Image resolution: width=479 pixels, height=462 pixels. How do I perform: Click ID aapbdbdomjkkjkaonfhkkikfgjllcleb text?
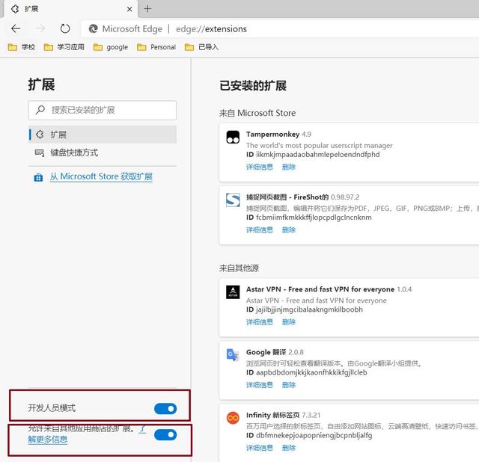(x=307, y=372)
